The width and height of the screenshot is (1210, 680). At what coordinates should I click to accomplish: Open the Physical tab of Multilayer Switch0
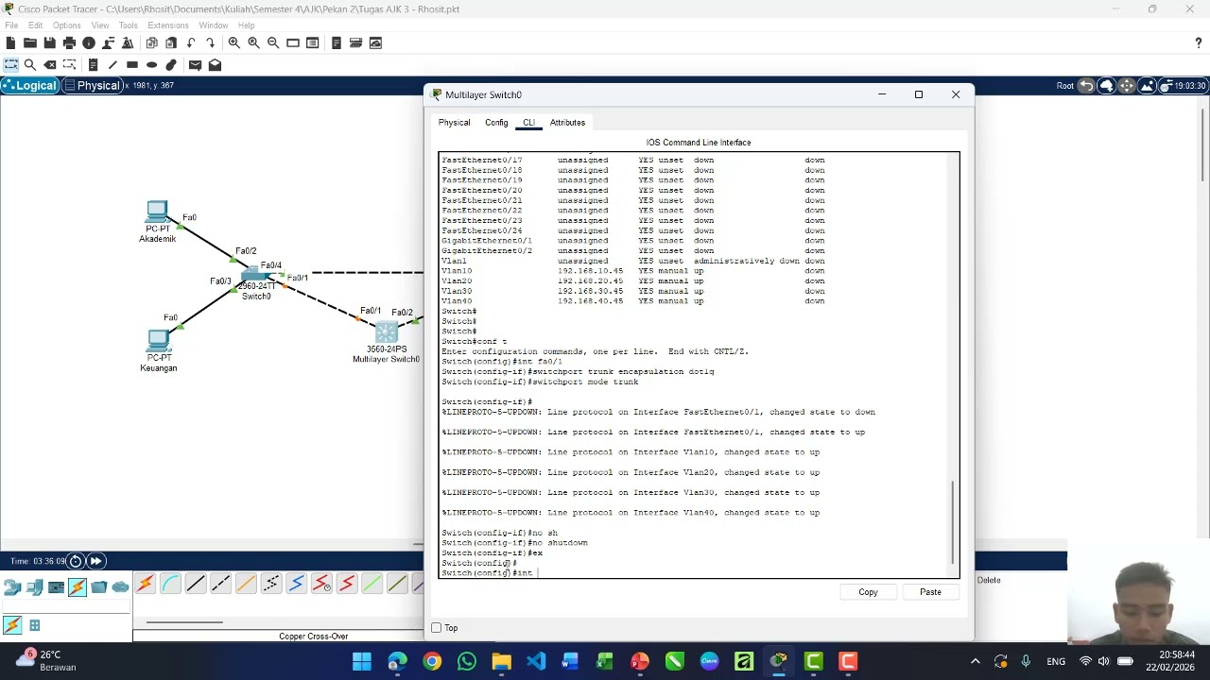click(x=454, y=123)
